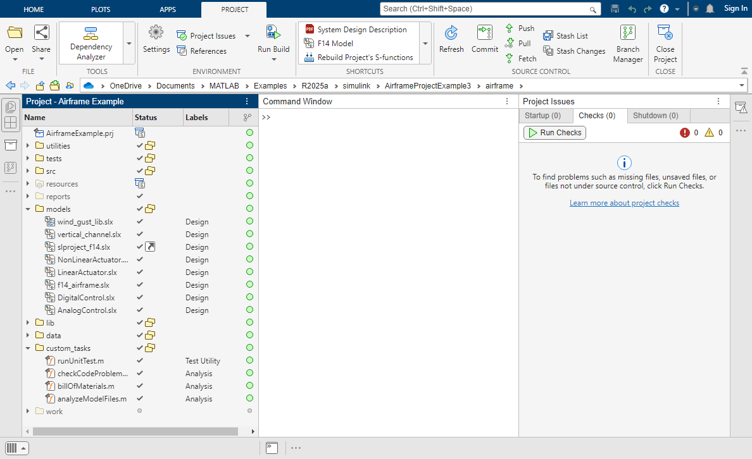Click the help question mark icon

[664, 9]
